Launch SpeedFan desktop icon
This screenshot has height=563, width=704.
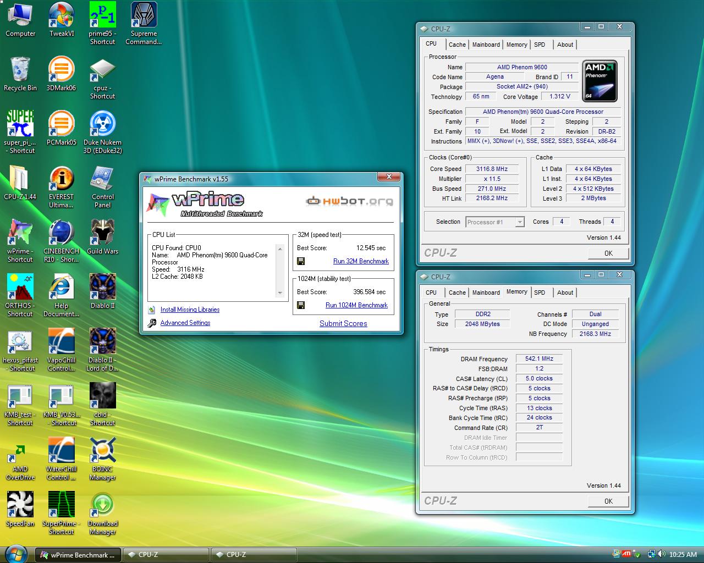click(20, 509)
